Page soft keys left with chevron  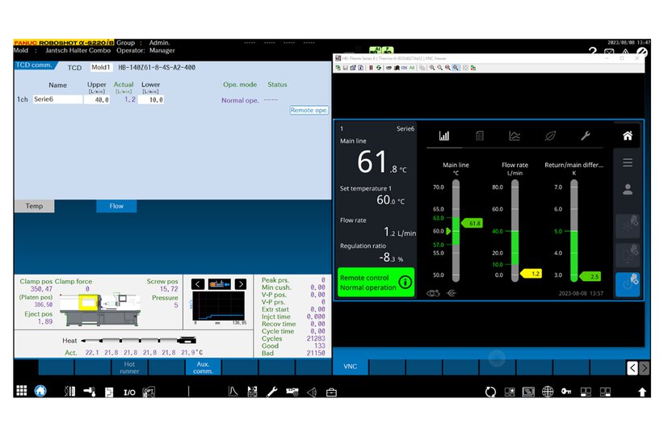[x=632, y=368]
